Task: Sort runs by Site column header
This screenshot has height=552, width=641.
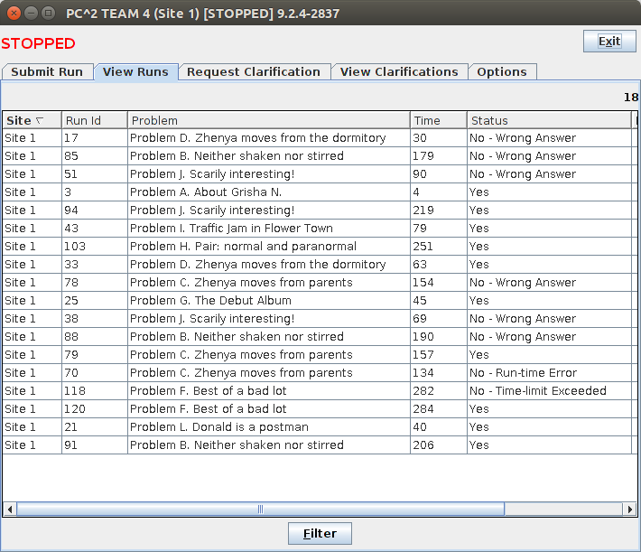Action: [x=32, y=120]
